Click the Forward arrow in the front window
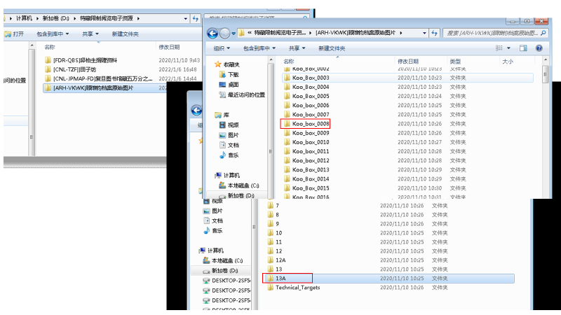Viewport: 561px width, 315px height. pyautogui.click(x=224, y=33)
